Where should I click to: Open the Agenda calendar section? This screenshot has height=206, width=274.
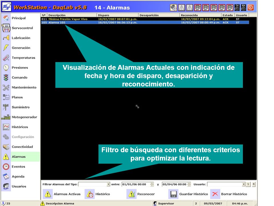21,177
